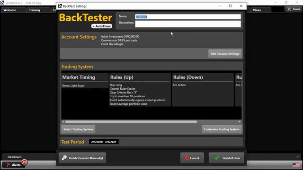Open the Dashboard tab at bottom

pos(15,157)
